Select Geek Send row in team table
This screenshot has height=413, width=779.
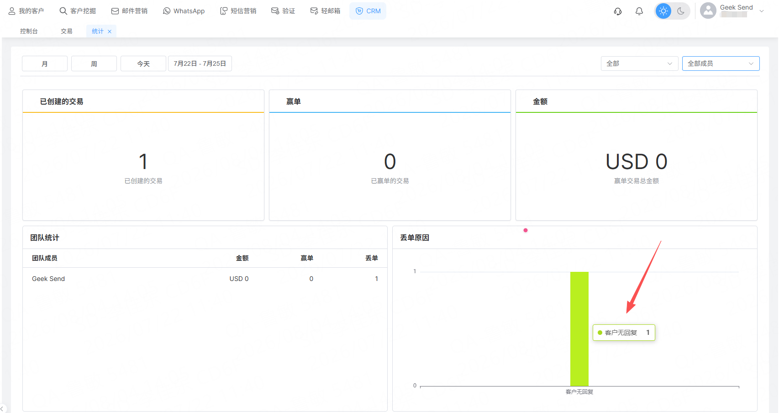coord(205,279)
